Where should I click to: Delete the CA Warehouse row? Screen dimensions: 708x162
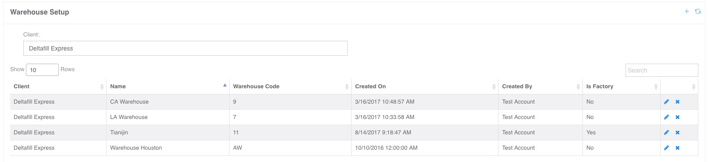pyautogui.click(x=677, y=102)
